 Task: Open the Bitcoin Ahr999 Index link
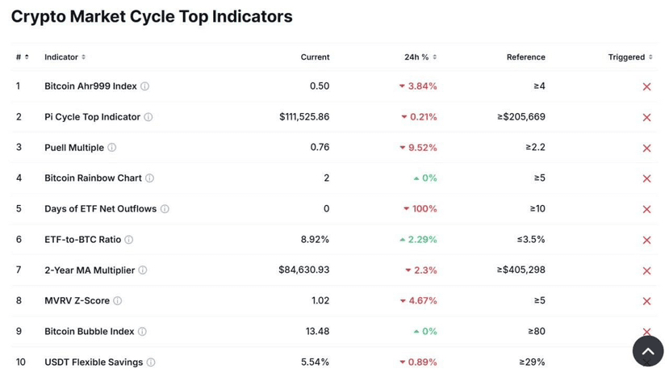coord(90,86)
